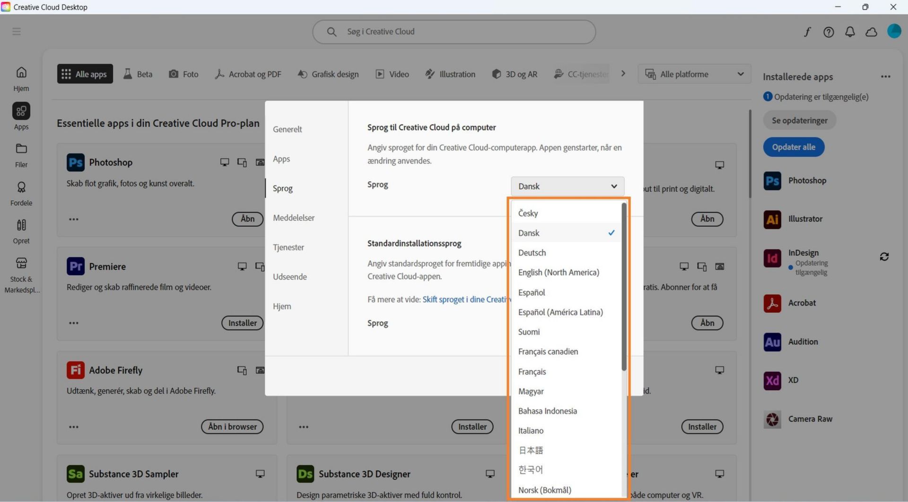Image resolution: width=908 pixels, height=502 pixels.
Task: Select checked Dansk option
Action: click(566, 233)
